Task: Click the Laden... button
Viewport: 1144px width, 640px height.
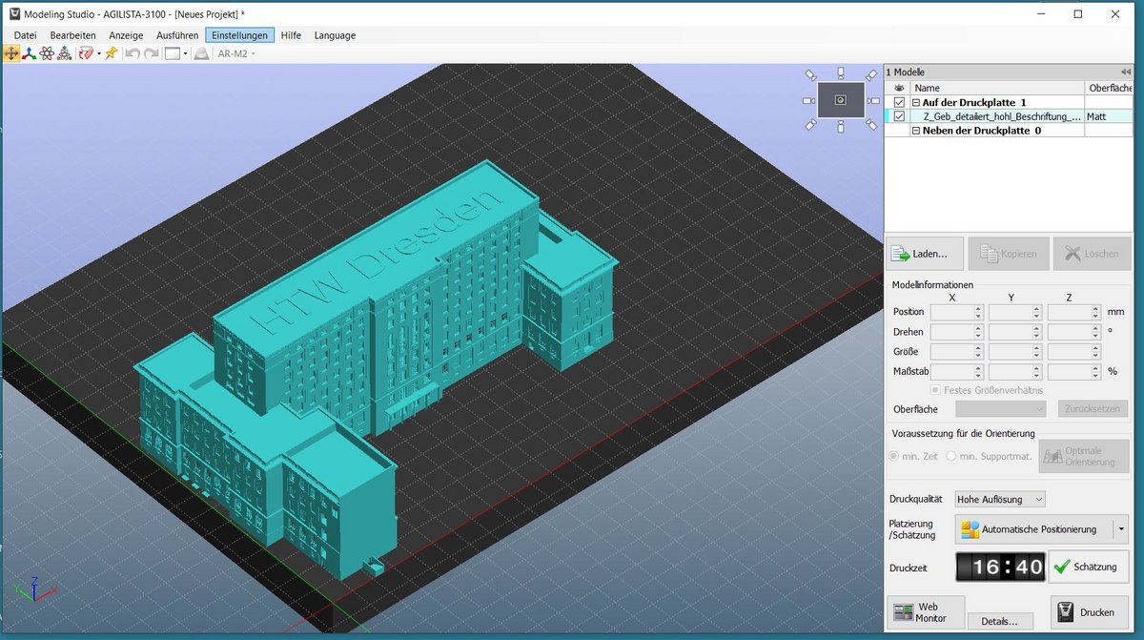Action: (924, 254)
